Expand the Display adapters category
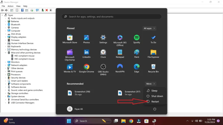This screenshot has height=125, width=223. [6, 37]
